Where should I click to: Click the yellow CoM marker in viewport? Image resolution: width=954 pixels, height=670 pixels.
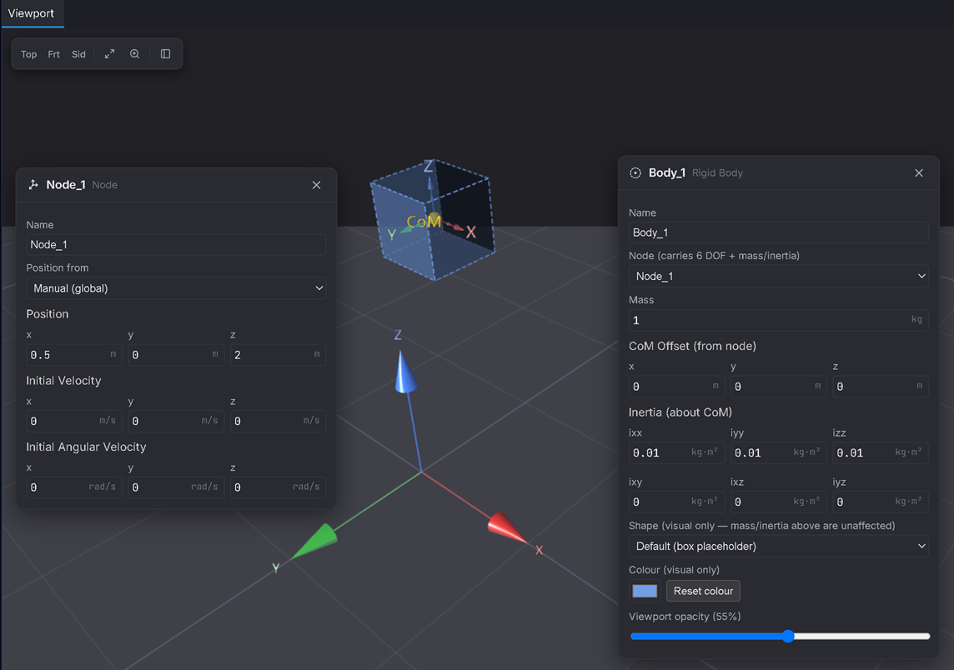[x=424, y=222]
